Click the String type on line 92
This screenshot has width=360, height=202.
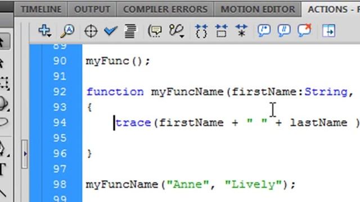click(x=326, y=92)
